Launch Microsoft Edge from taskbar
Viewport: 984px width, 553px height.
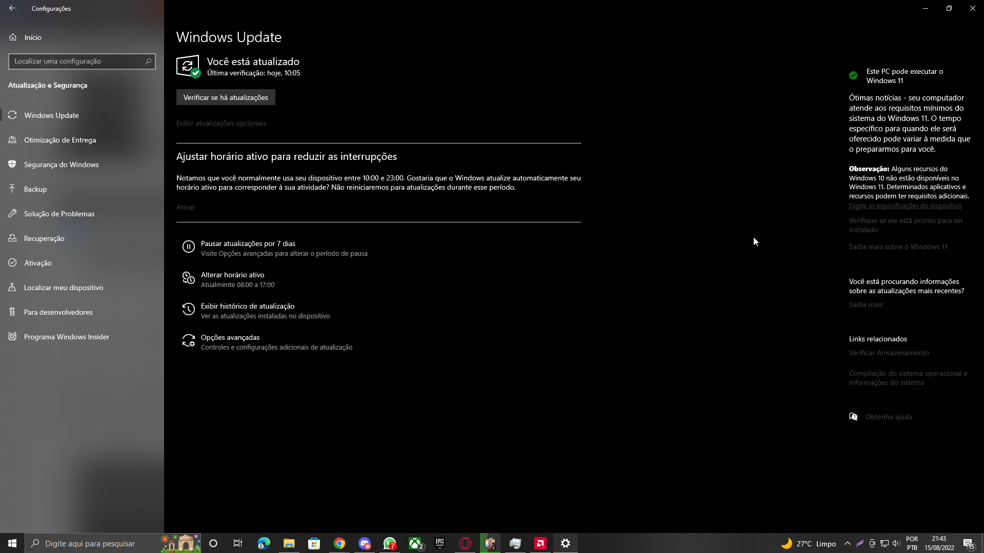tap(264, 543)
